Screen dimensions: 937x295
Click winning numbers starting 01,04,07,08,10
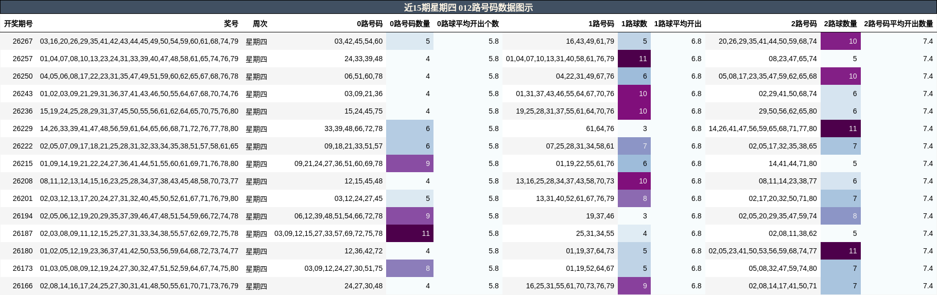click(139, 59)
